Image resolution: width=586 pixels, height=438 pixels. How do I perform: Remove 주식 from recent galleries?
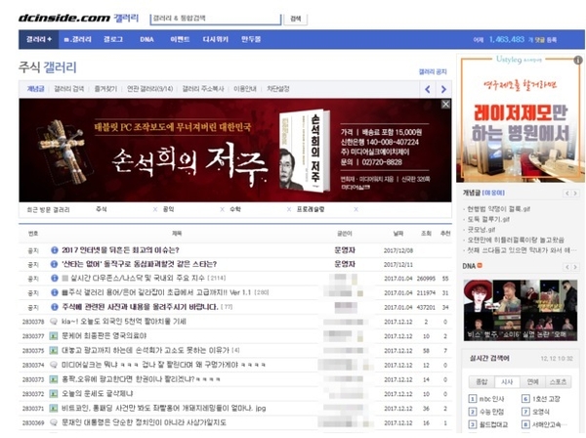155,209
